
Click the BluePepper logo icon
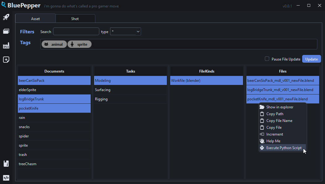click(3, 5)
